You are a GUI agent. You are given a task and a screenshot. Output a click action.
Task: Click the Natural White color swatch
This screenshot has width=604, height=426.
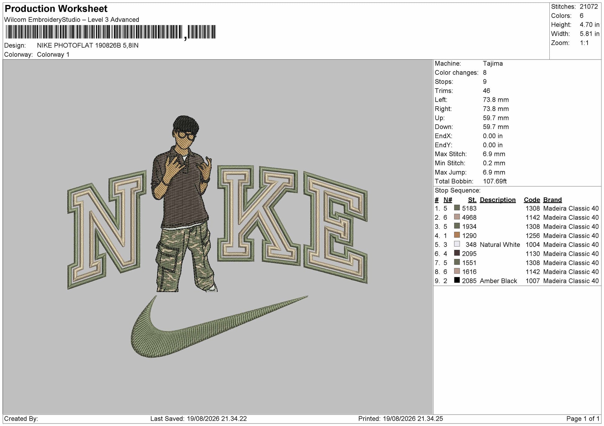[457, 244]
